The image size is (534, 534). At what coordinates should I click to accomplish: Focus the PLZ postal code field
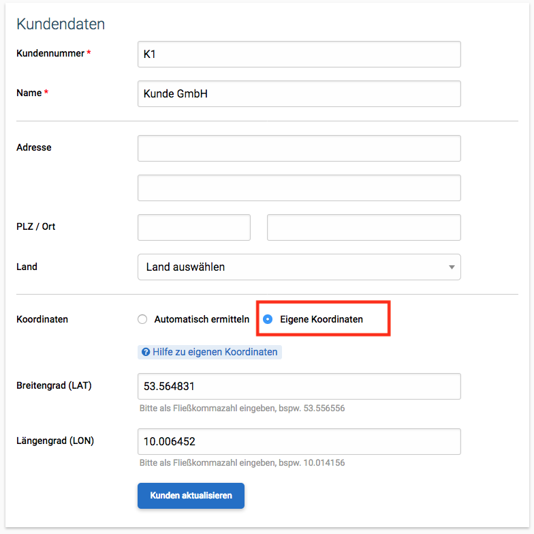[x=194, y=228]
